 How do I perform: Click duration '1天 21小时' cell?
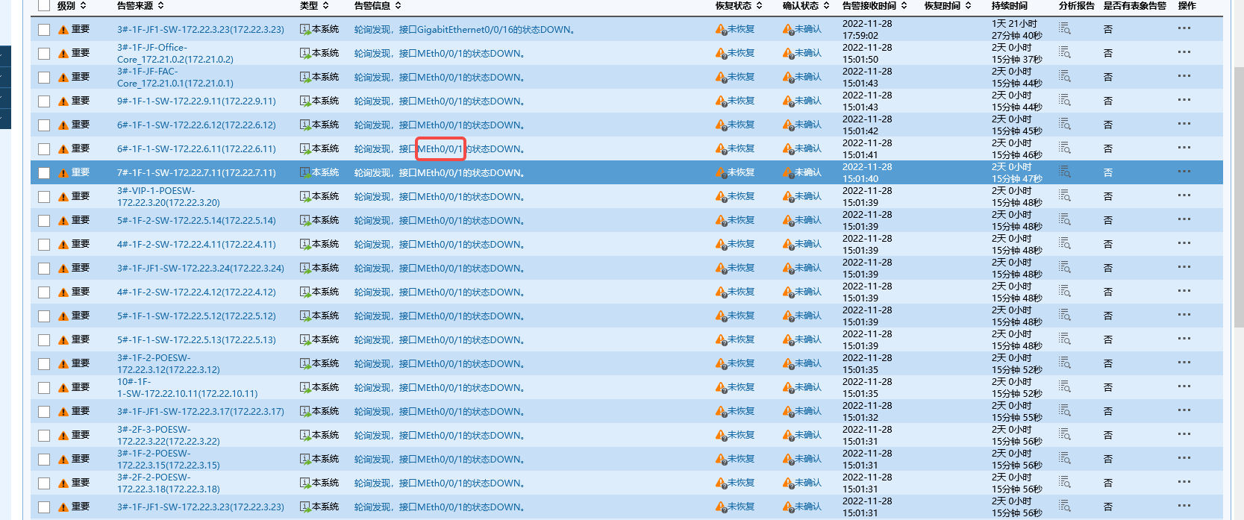[1016, 29]
